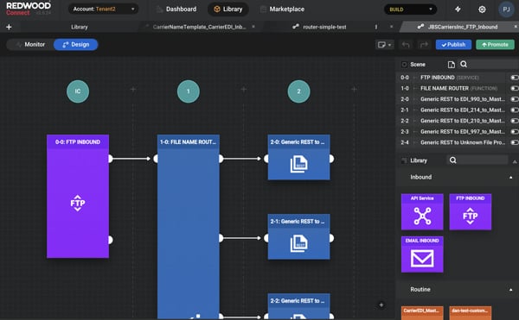Select the CarrierEDI_Mast routine tile
Viewport: 519px width, 320px height.
(422, 313)
